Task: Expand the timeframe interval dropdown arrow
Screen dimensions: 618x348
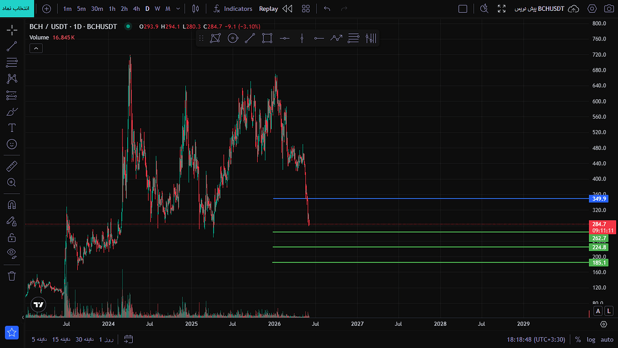Action: (x=178, y=8)
